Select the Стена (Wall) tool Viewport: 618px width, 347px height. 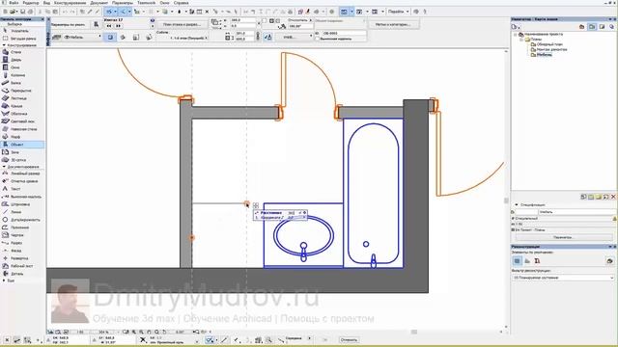point(22,52)
